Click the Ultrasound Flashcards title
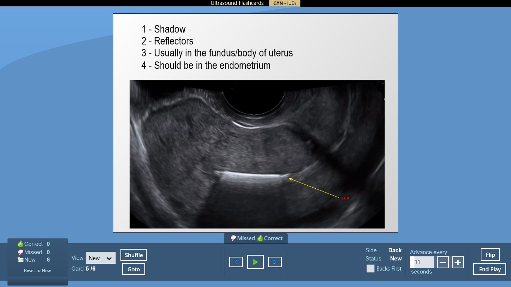 237,3
